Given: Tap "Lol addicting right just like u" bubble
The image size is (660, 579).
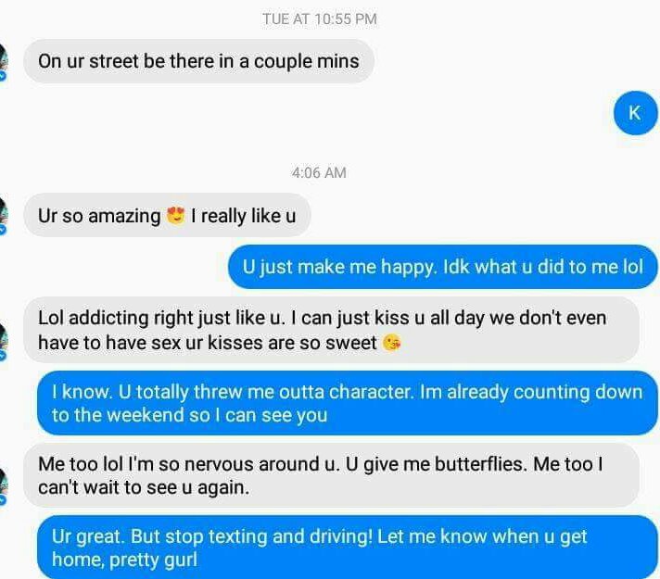Looking at the screenshot, I should (331, 330).
